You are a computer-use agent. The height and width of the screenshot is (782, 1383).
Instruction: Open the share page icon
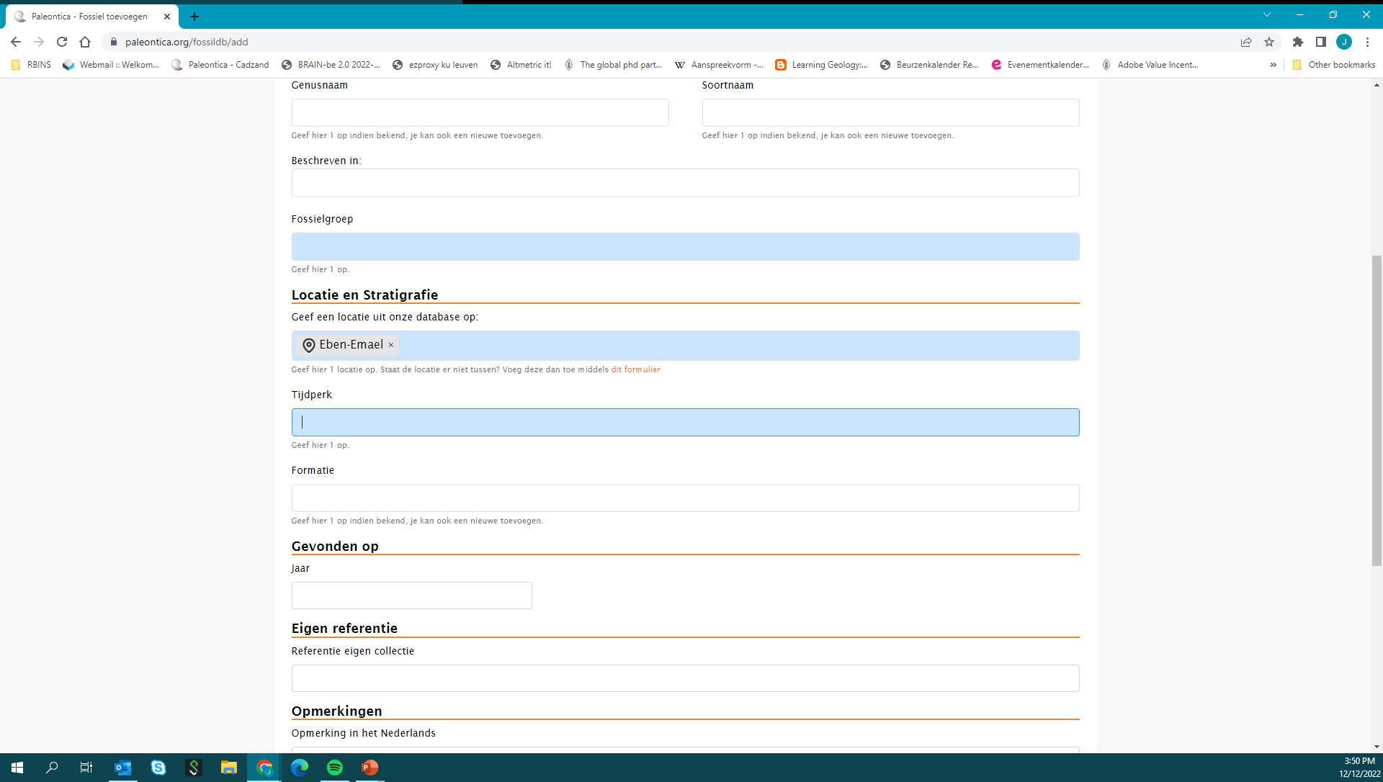tap(1246, 42)
